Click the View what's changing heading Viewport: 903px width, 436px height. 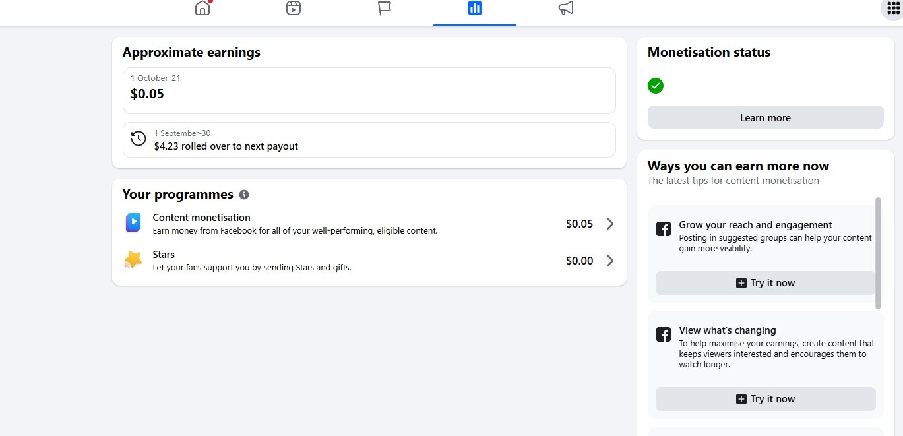point(728,330)
